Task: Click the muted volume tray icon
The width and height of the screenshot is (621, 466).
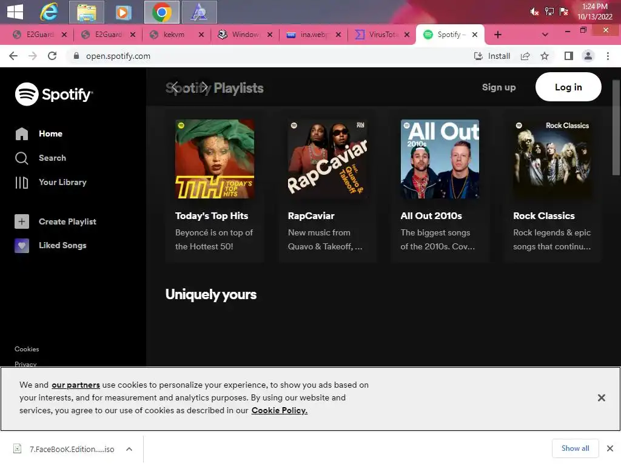Action: tap(534, 12)
